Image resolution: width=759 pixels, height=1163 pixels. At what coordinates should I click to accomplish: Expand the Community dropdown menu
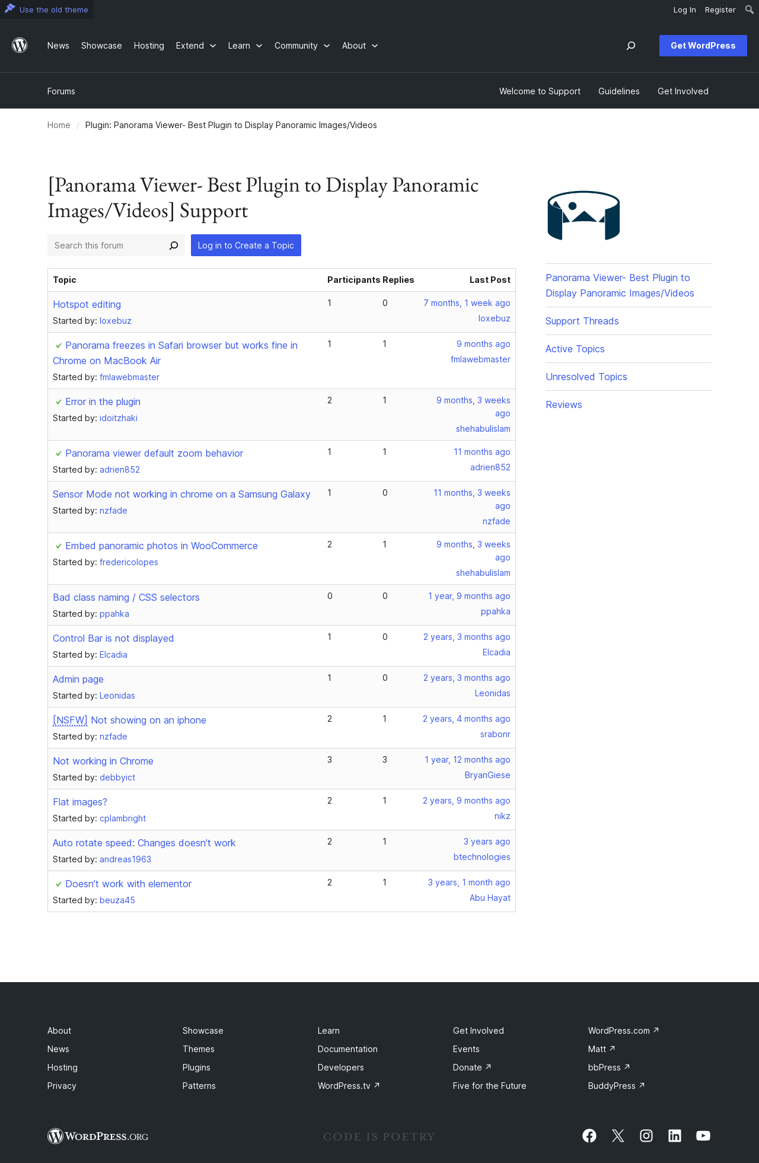coord(302,46)
